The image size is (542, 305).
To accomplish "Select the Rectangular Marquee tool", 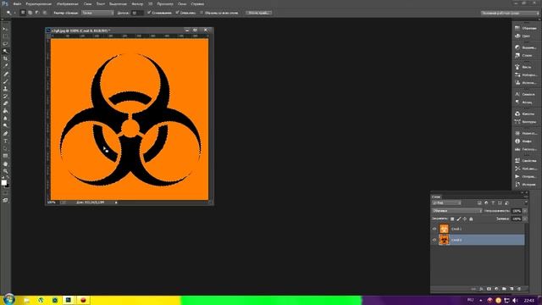I will click(x=5, y=36).
